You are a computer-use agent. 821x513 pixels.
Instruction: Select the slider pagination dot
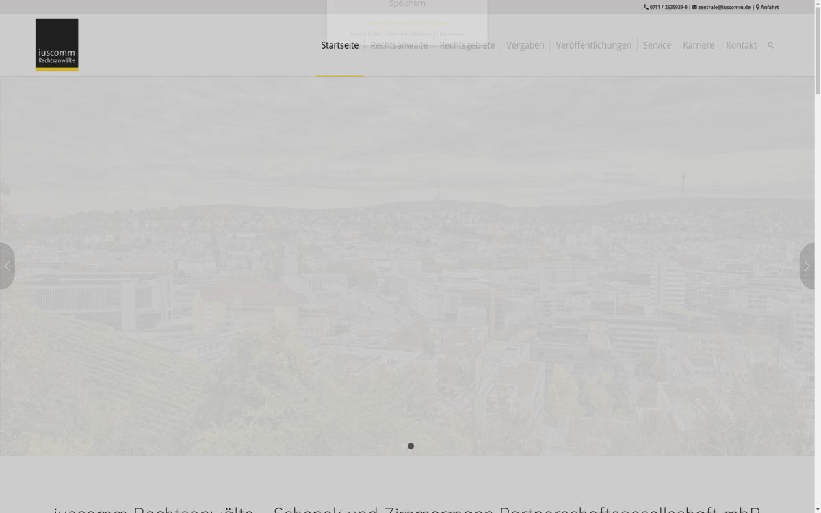410,446
